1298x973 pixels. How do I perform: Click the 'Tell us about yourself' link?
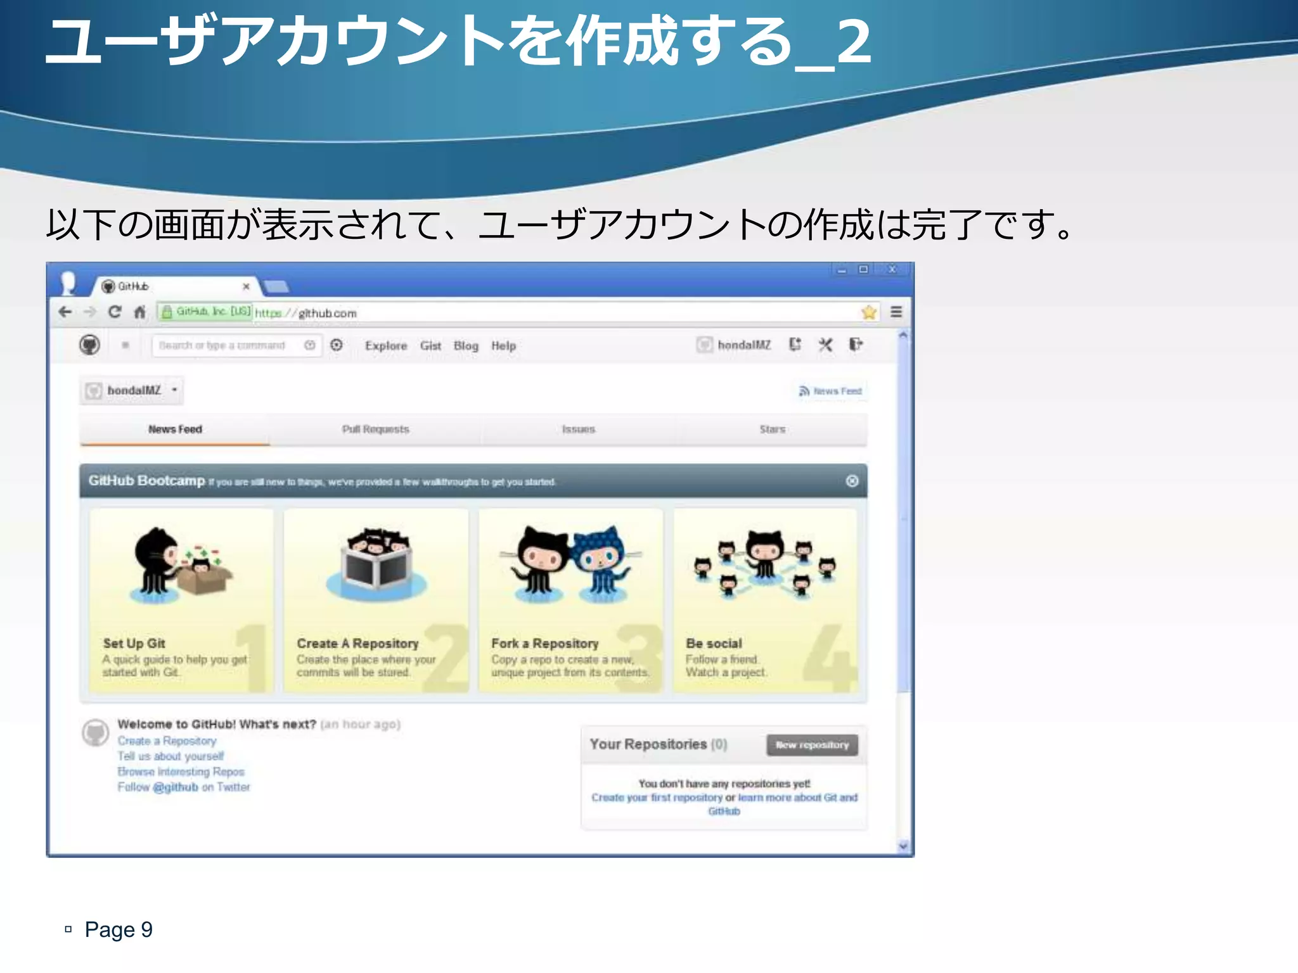click(x=170, y=756)
